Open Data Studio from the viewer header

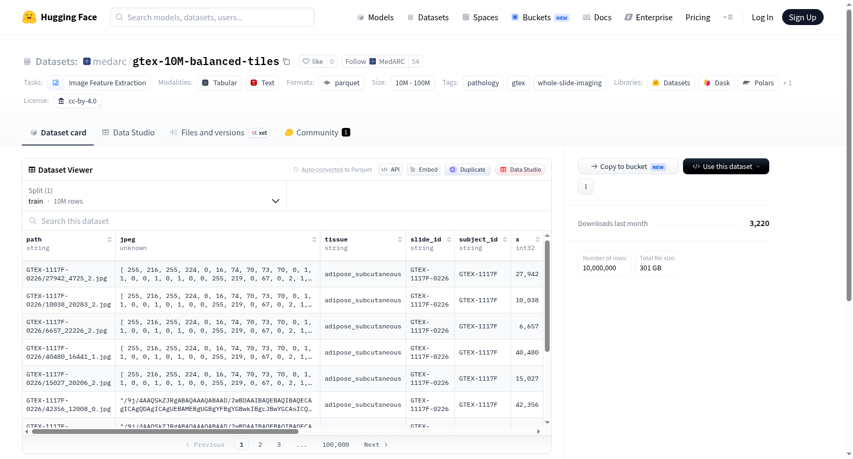(x=520, y=170)
